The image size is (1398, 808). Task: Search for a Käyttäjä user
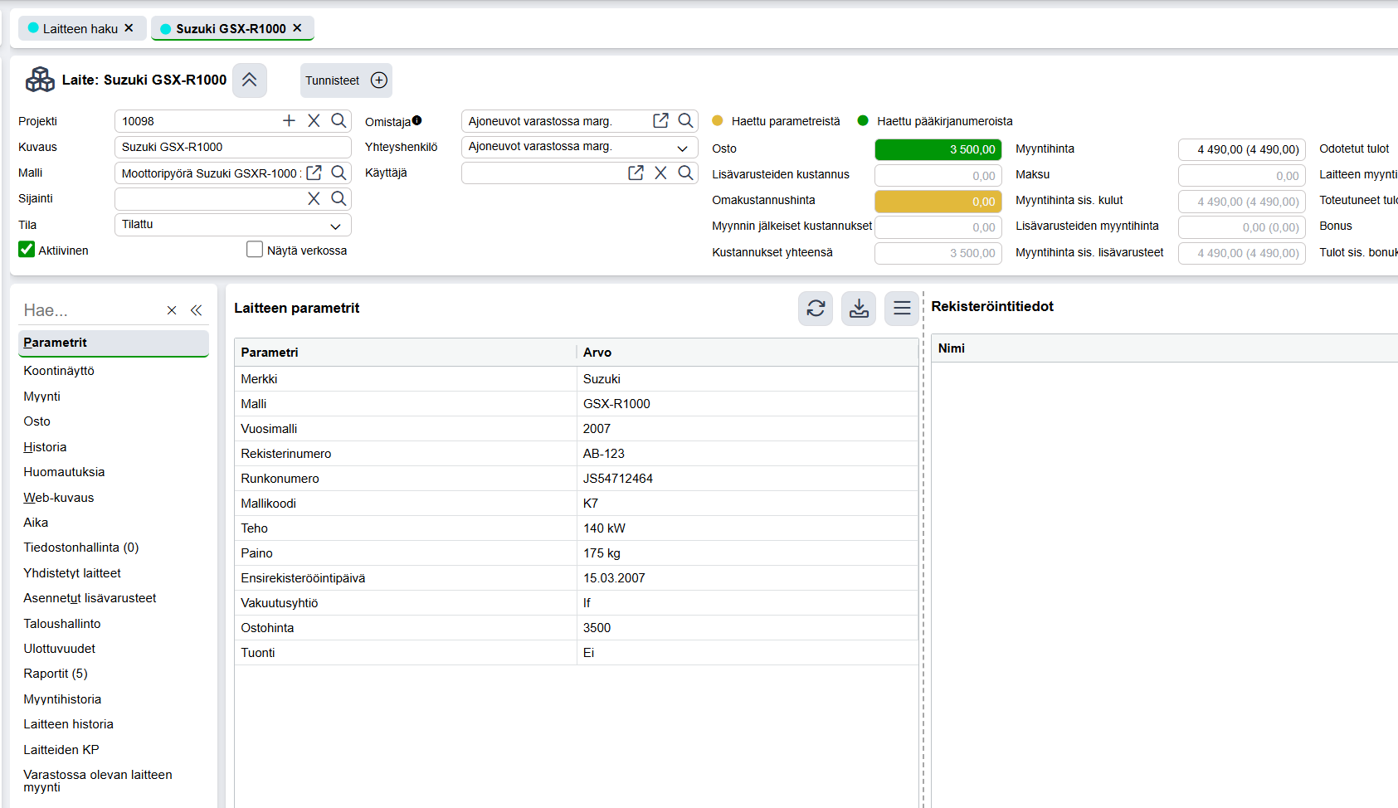685,173
